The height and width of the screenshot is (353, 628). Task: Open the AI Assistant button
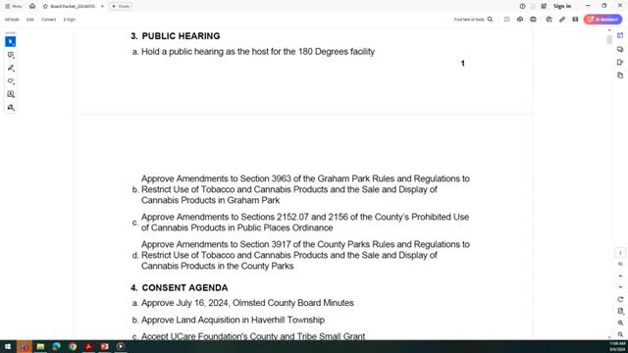pyautogui.click(x=602, y=20)
